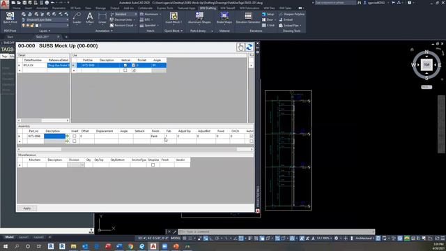Click the ViewCube home icon

[x=412, y=50]
